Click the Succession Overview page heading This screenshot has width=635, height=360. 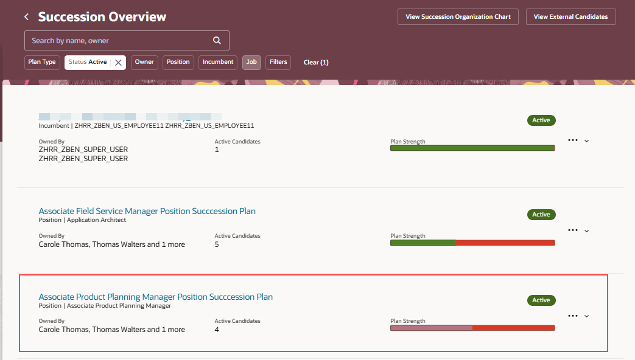[x=102, y=17]
